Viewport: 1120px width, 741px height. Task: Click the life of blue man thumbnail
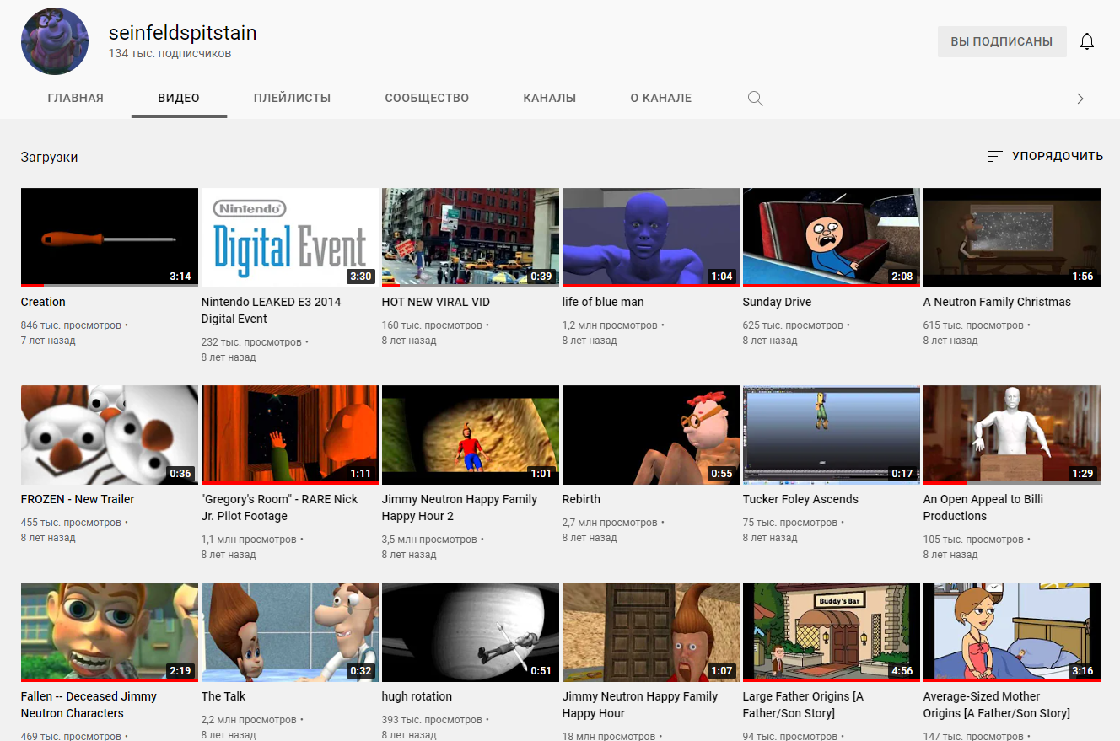(651, 238)
